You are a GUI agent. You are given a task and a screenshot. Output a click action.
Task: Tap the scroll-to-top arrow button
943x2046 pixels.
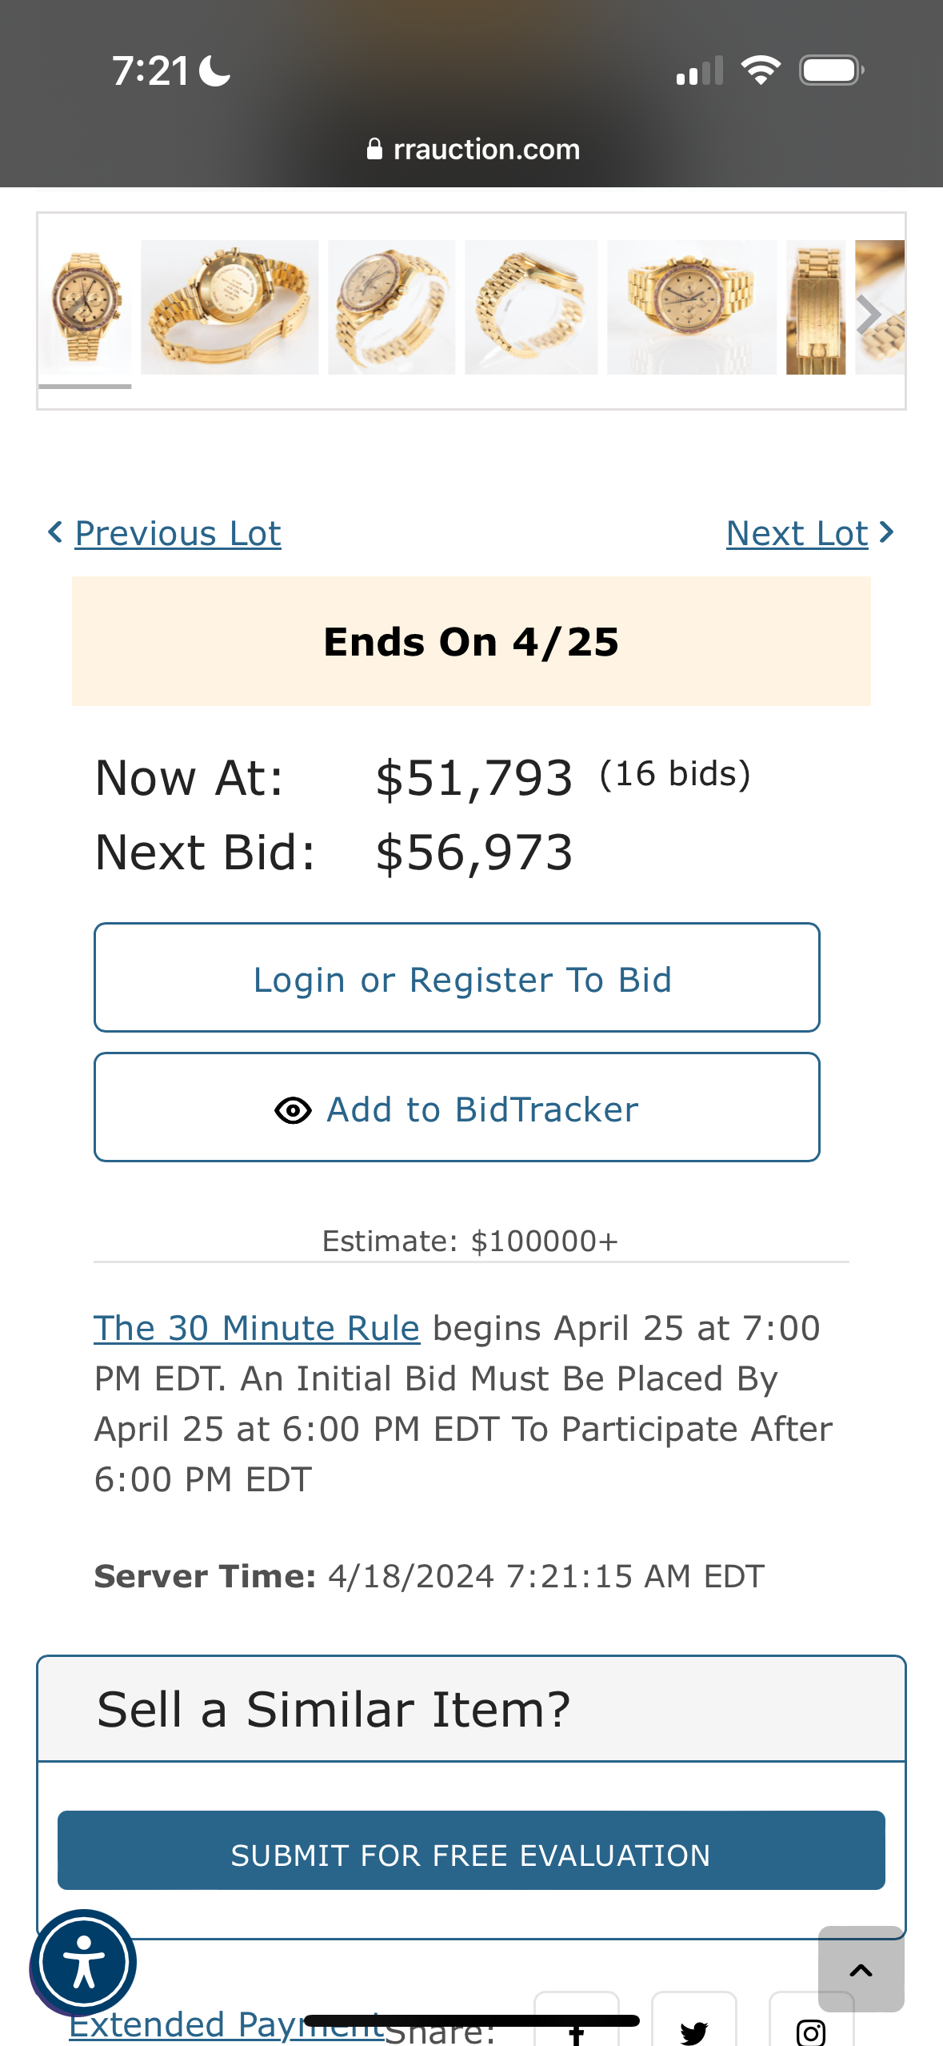[x=861, y=1969]
